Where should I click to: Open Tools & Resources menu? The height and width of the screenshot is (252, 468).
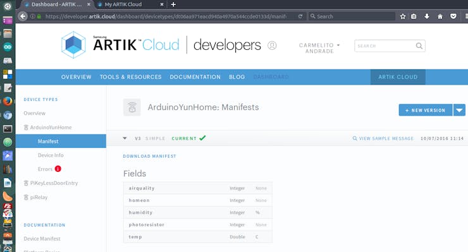point(130,77)
